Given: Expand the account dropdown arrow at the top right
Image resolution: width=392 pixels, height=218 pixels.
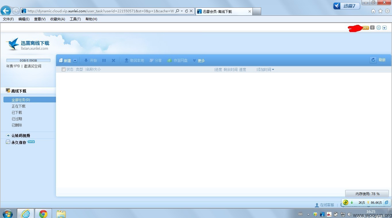Looking at the screenshot, I should (x=385, y=28).
